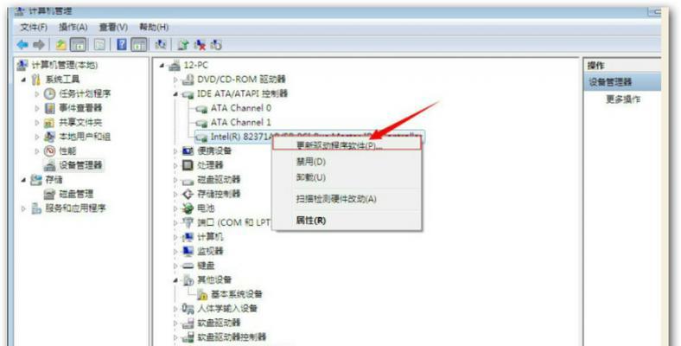
Task: Click the 电池 battery icon in tree
Action: tap(188, 208)
